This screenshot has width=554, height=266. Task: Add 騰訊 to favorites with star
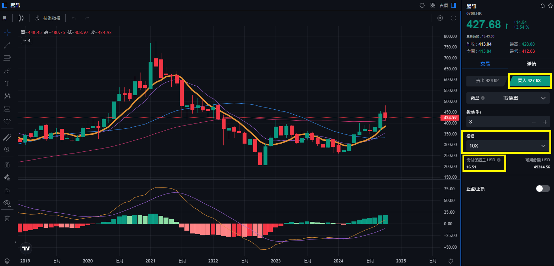(550, 6)
